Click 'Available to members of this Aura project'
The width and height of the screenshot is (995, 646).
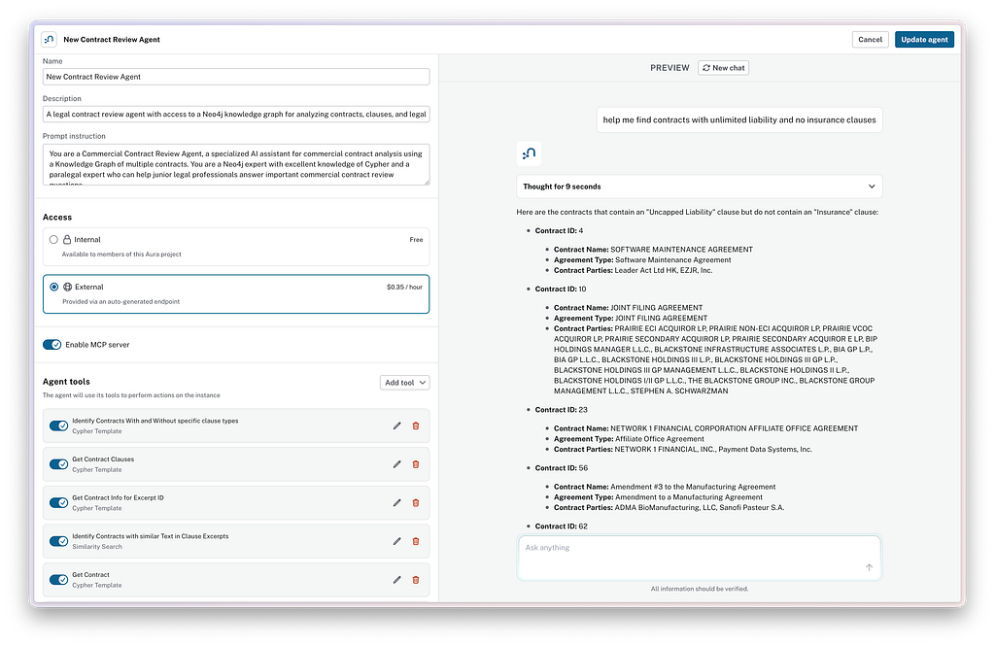tap(121, 254)
